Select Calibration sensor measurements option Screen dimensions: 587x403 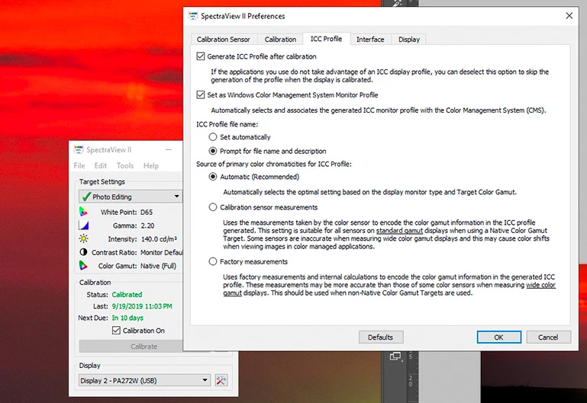(x=213, y=207)
